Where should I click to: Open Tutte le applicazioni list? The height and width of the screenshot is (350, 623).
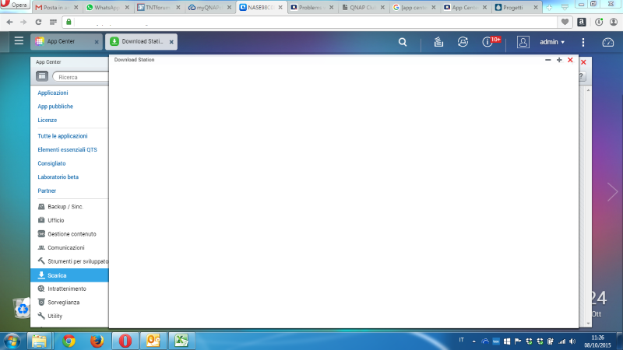62,136
